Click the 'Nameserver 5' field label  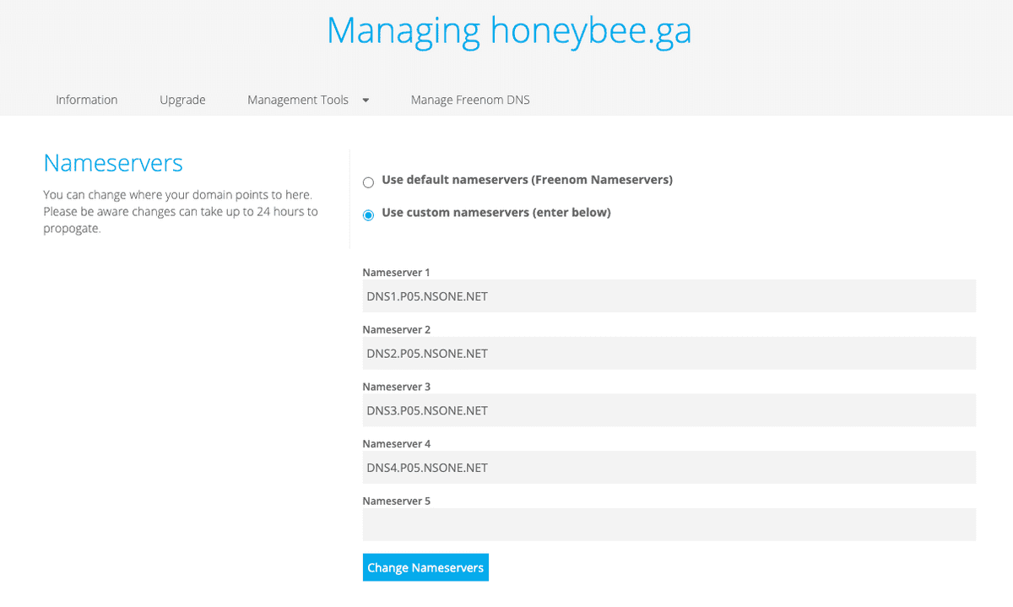(396, 501)
